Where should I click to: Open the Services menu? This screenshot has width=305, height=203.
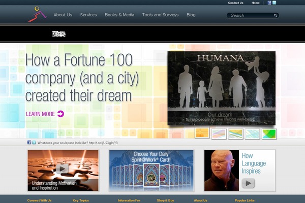tap(88, 15)
